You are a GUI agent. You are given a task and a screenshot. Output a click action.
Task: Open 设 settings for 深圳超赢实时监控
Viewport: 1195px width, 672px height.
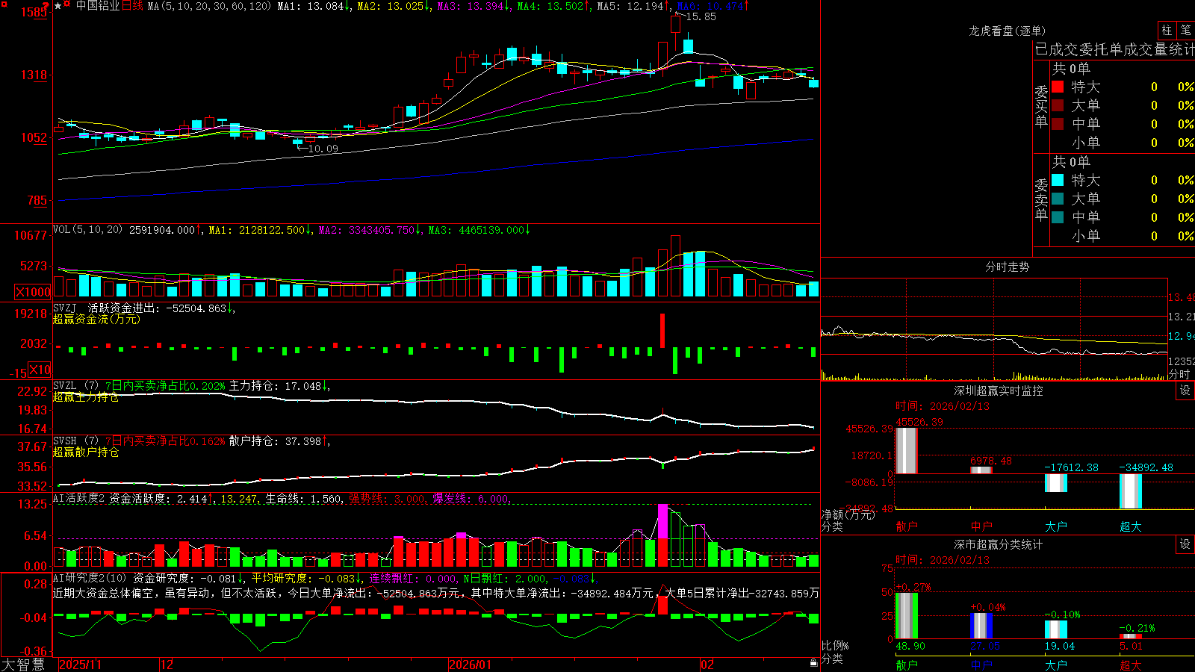pyautogui.click(x=1185, y=391)
